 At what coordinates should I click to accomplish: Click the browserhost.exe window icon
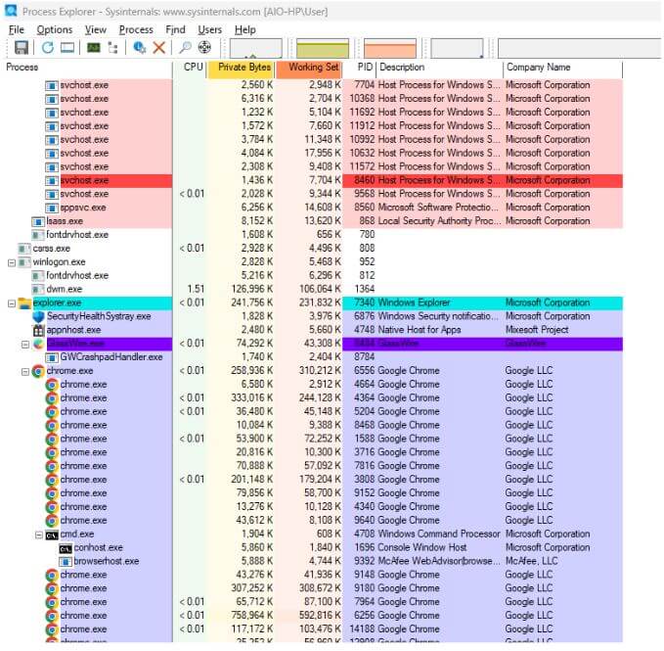(x=66, y=562)
